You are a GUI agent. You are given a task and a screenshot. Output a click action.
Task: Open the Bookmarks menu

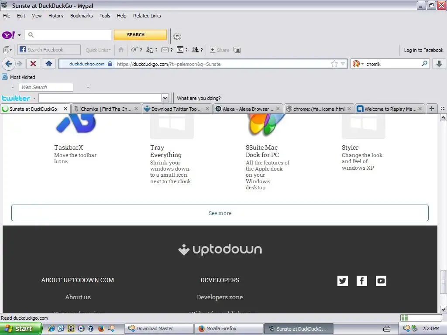point(82,16)
